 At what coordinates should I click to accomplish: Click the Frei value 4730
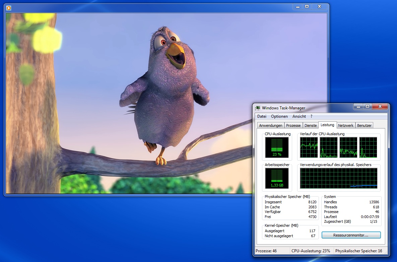[312, 217]
